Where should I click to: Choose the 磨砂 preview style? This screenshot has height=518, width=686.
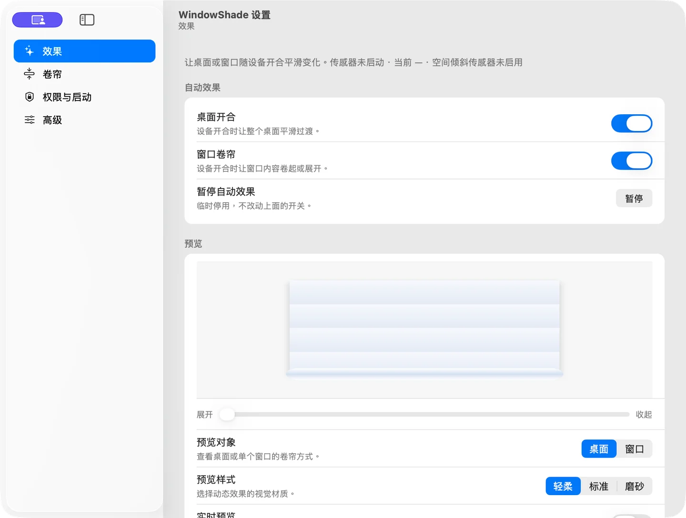coord(635,486)
